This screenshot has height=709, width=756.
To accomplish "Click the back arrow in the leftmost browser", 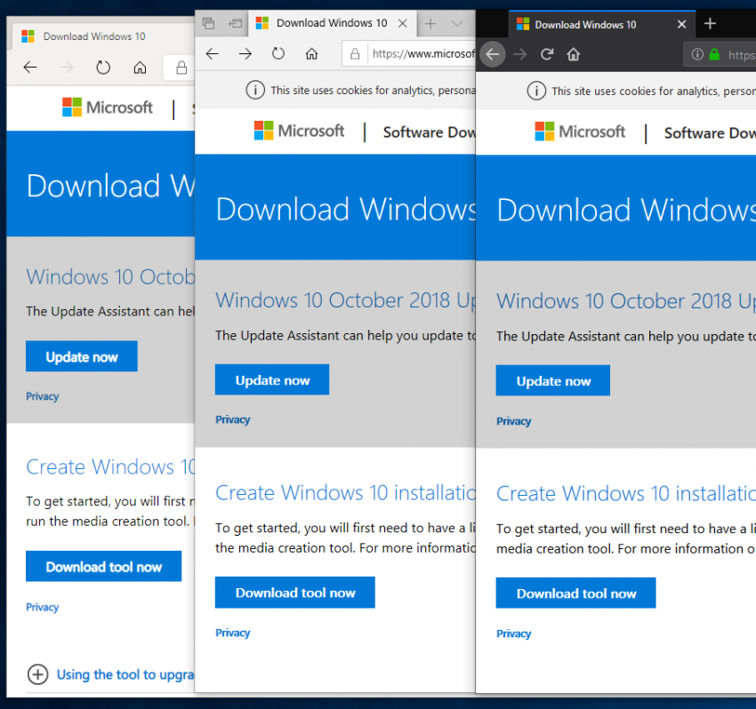I will 29,68.
